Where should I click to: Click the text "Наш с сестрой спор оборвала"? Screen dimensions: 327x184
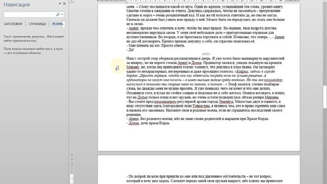click(150, 58)
